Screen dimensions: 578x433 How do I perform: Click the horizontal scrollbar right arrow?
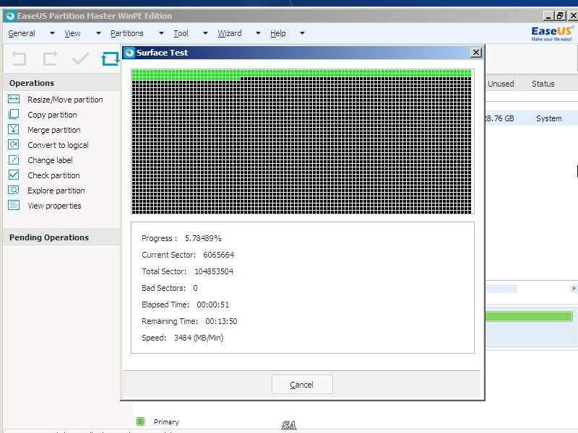pyautogui.click(x=573, y=288)
